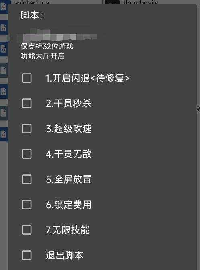Select the 4.干员无敌 option label
The height and width of the screenshot is (270, 200).
68,154
